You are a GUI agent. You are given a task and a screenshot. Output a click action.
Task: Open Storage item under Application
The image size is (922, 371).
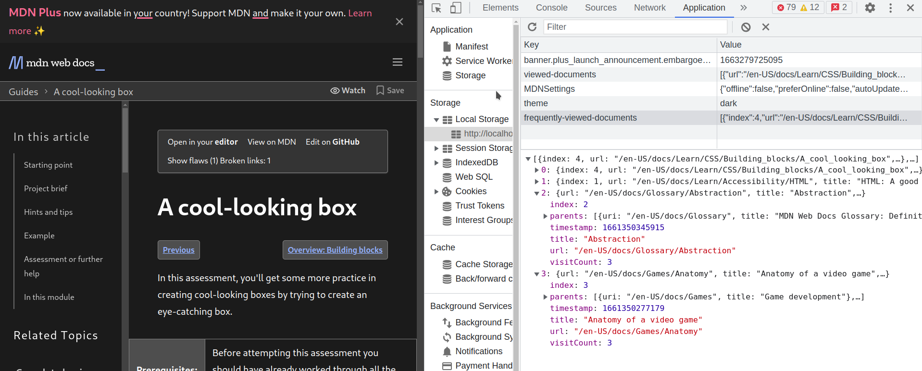pyautogui.click(x=470, y=75)
